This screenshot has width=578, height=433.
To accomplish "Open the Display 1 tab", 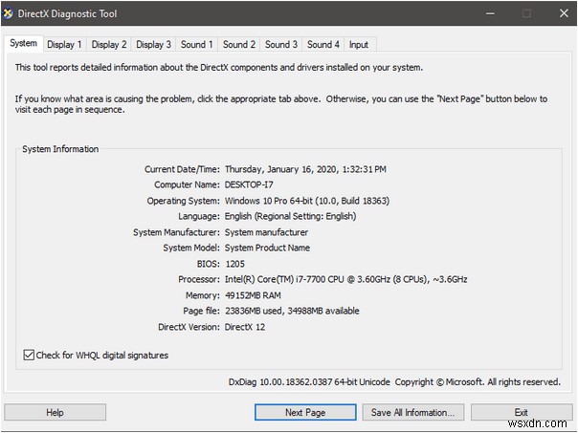I will pyautogui.click(x=64, y=45).
